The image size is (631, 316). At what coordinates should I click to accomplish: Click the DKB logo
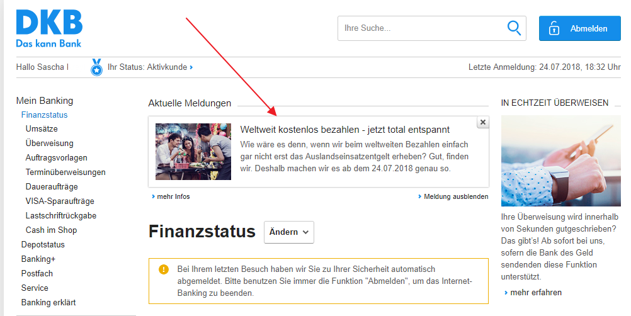(x=49, y=29)
